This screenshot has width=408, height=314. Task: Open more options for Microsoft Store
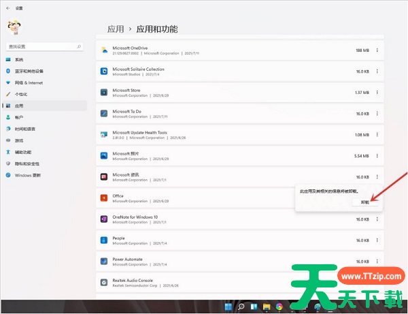point(377,92)
